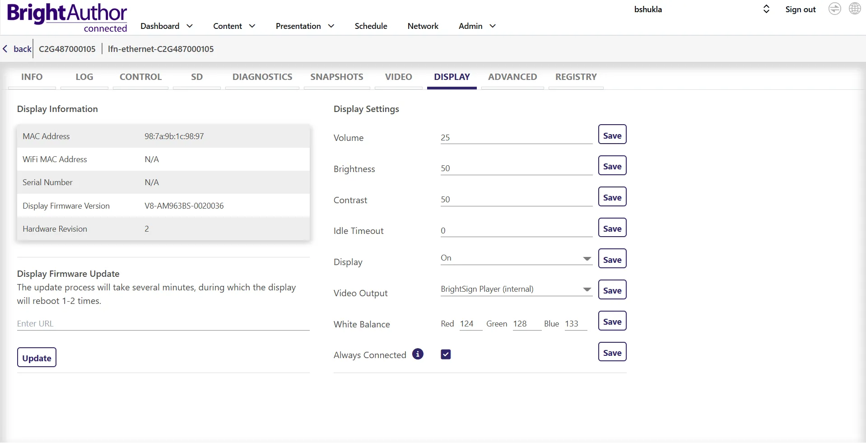
Task: Save the Always Connected setting
Action: (612, 352)
